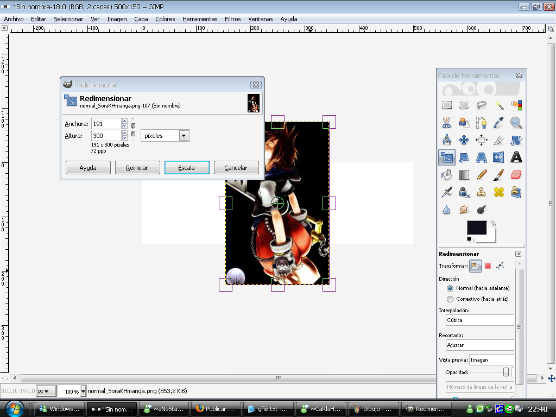The height and width of the screenshot is (417, 556).
Task: Select the Pencil tool
Action: coord(481,175)
